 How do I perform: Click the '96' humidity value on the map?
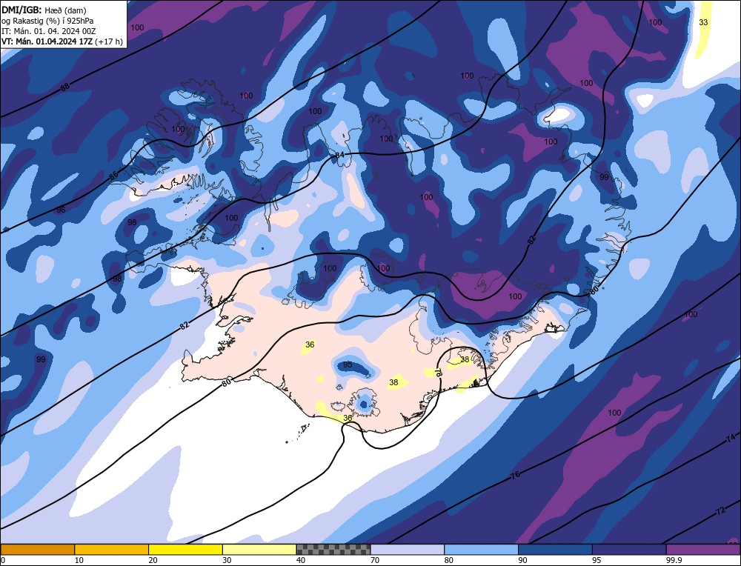click(x=61, y=210)
